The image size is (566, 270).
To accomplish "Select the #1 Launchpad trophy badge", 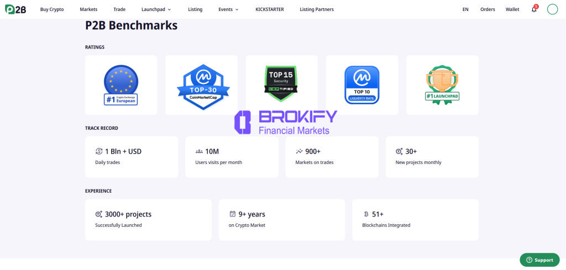I will [442, 85].
